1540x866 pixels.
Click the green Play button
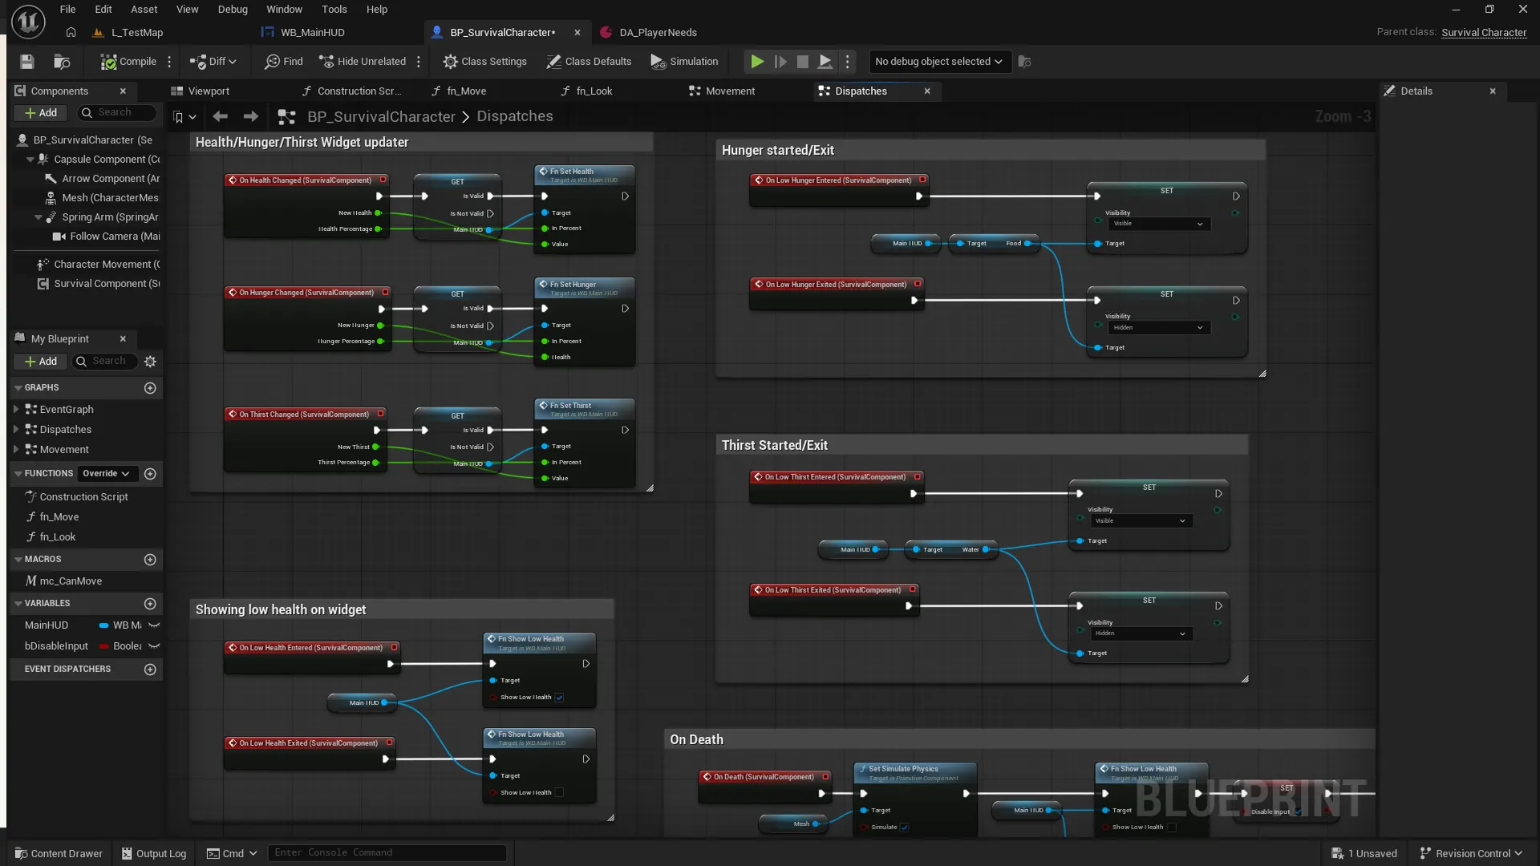click(x=756, y=62)
